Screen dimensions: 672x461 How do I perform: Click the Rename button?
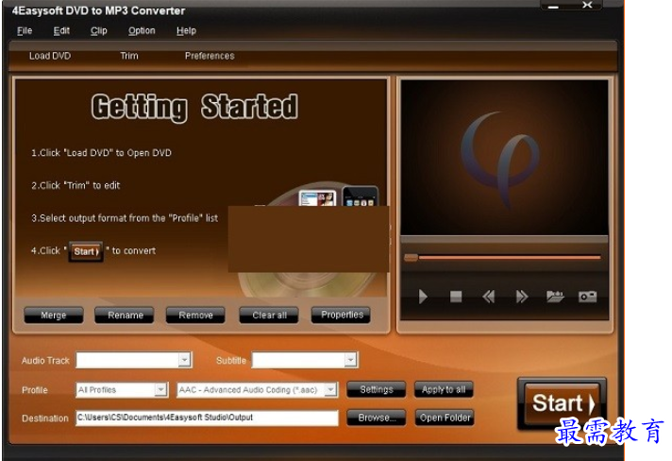click(126, 316)
